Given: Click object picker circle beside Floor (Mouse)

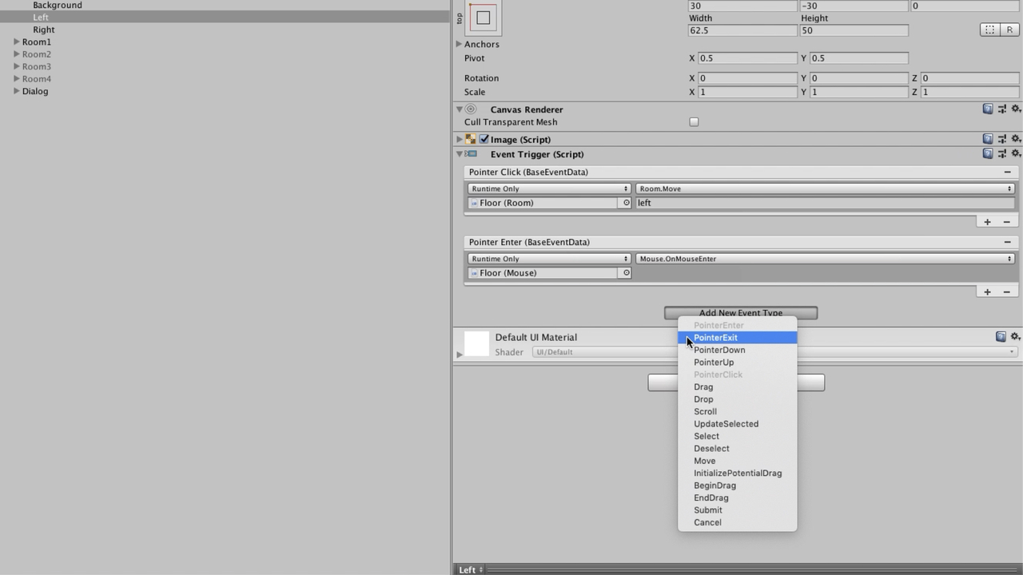Looking at the screenshot, I should click(626, 273).
